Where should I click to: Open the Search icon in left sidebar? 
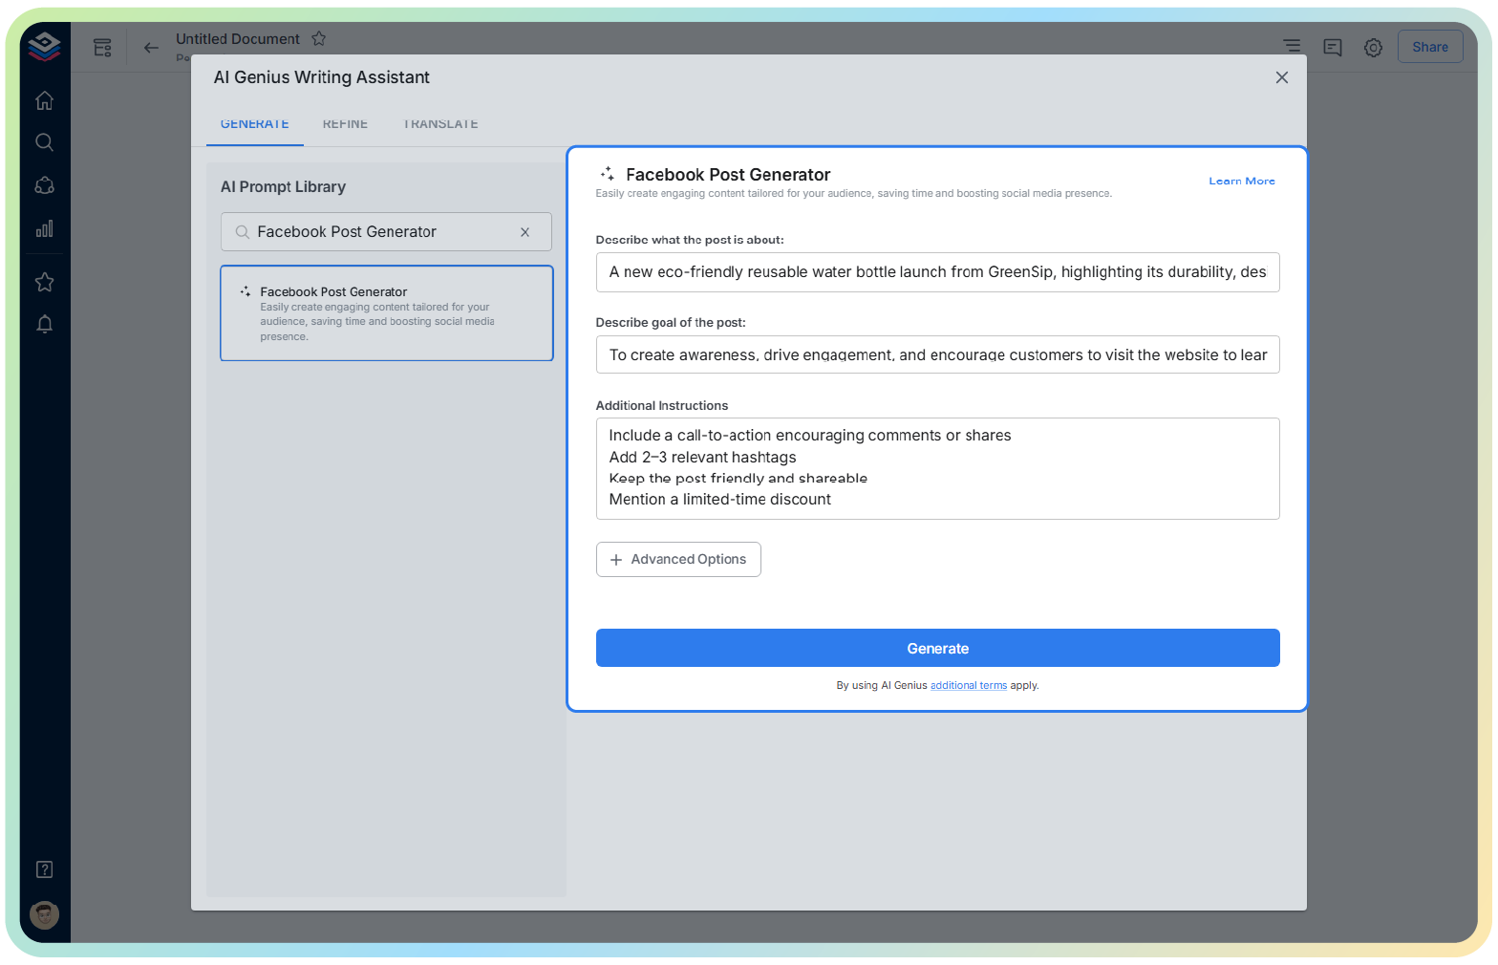point(44,142)
